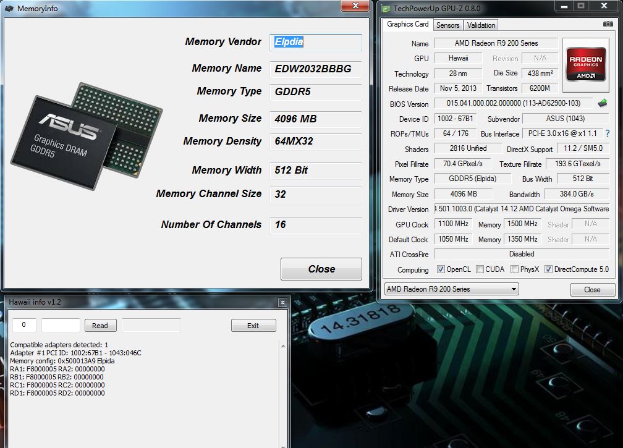Click the Memory Vendor field showing Elpdia
This screenshot has height=448, width=623.
pyautogui.click(x=316, y=42)
